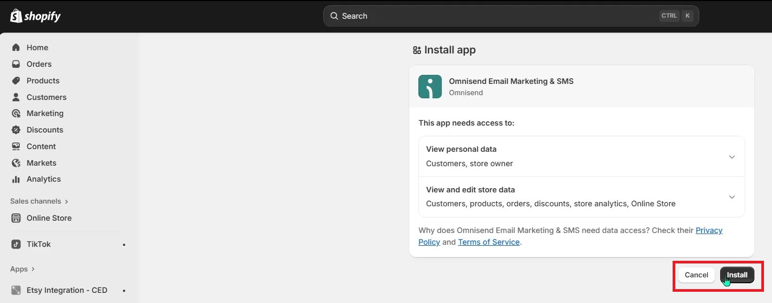Click the Marketing target icon

click(x=16, y=113)
